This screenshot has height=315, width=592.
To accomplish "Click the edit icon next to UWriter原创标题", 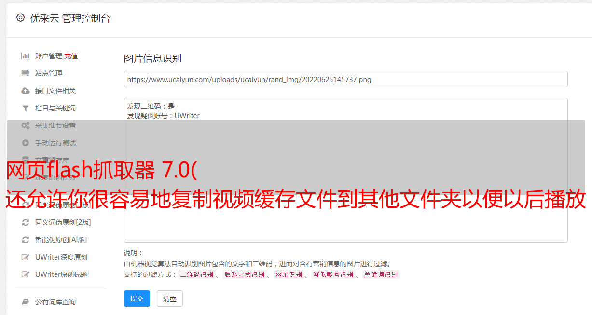I will (x=26, y=274).
